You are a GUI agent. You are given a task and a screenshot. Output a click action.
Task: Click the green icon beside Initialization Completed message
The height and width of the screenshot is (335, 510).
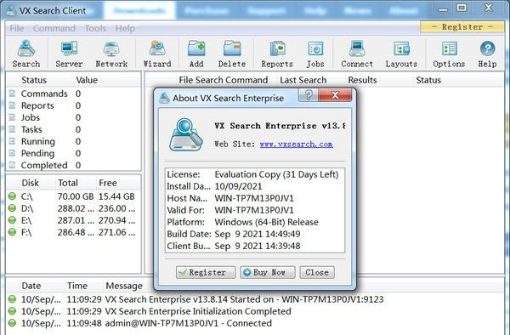point(12,311)
